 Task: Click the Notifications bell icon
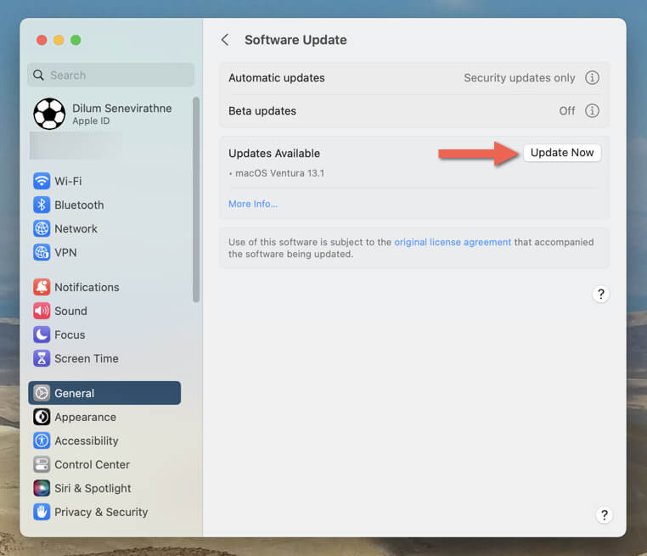click(x=42, y=287)
